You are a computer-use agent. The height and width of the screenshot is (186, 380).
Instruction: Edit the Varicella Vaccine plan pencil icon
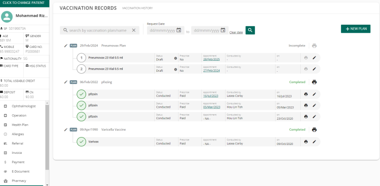(66, 130)
